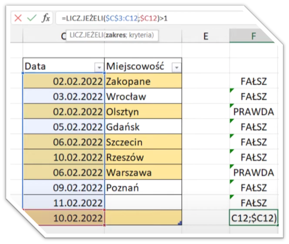
Task: Select the cell containing Wrocław
Action: click(143, 97)
